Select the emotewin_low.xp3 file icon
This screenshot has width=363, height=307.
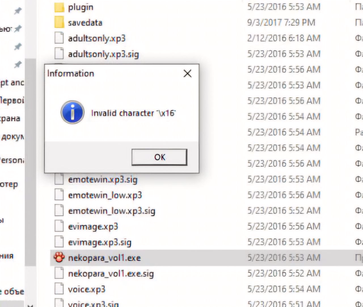point(59,195)
